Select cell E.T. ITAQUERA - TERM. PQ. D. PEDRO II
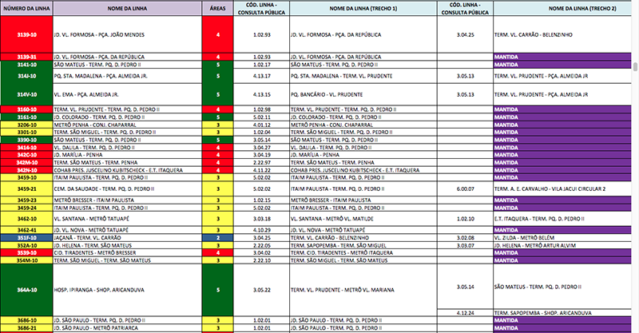The image size is (639, 333). pyautogui.click(x=562, y=219)
